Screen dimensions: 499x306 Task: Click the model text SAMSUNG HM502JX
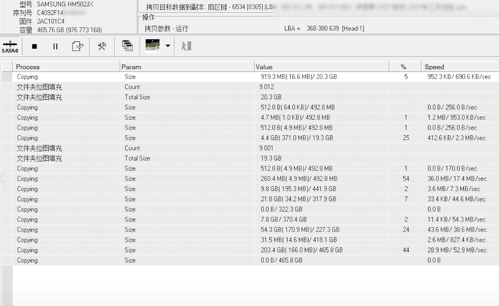pos(65,4)
